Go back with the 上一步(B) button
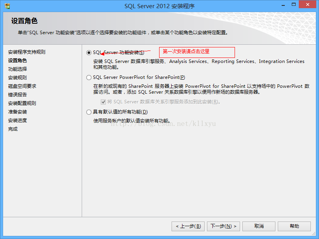This screenshot has height=239, width=319. [x=188, y=226]
